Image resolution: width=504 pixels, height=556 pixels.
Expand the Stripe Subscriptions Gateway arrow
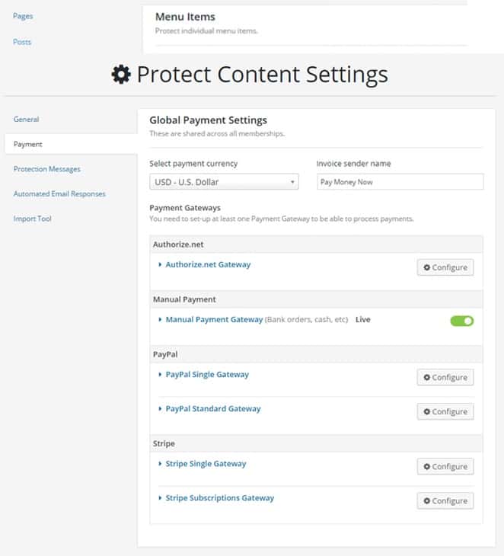160,498
